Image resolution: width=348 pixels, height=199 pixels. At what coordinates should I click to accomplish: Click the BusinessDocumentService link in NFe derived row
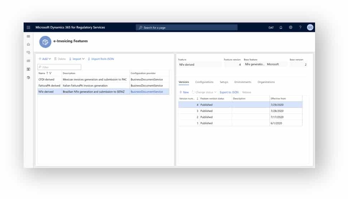(147, 92)
